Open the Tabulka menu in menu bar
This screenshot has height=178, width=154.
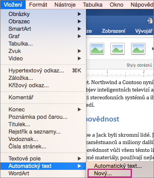coord(93,5)
